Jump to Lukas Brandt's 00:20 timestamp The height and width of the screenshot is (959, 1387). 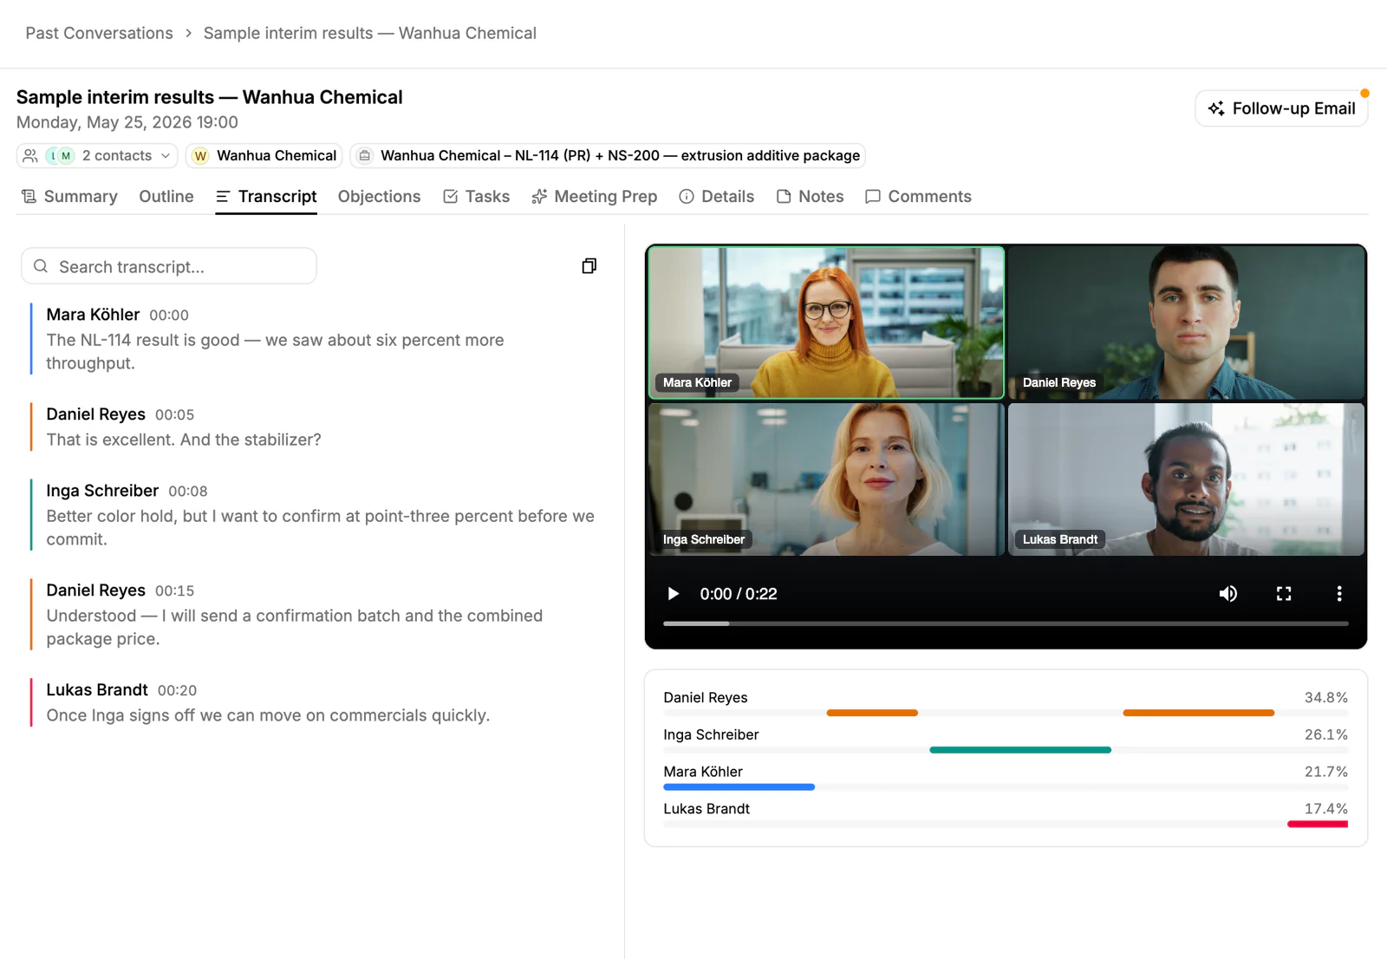coord(177,691)
